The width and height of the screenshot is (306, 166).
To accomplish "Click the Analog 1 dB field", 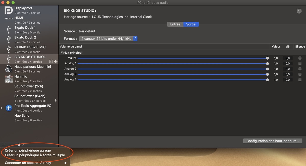I will [288, 63].
